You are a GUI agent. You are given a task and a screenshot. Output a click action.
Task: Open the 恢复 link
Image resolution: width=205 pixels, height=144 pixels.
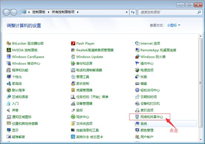(x=144, y=77)
